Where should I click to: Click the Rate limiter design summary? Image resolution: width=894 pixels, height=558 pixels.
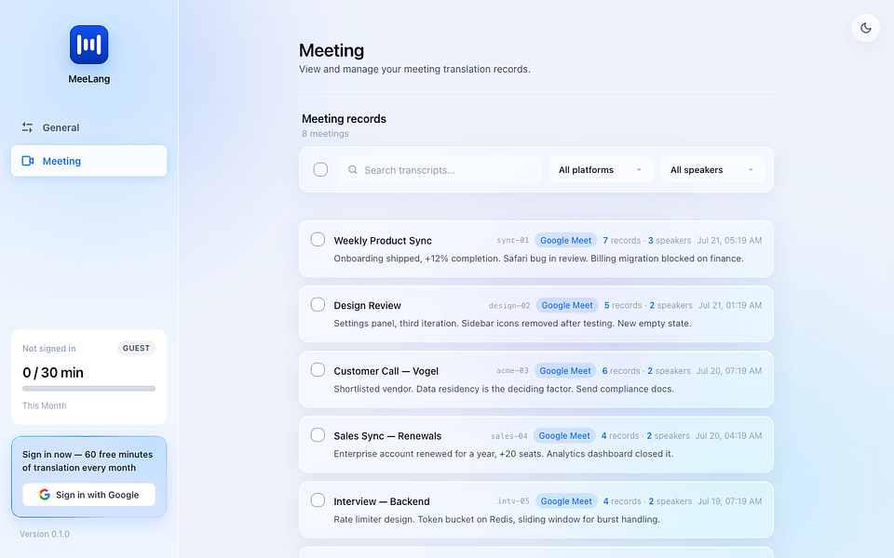(496, 519)
